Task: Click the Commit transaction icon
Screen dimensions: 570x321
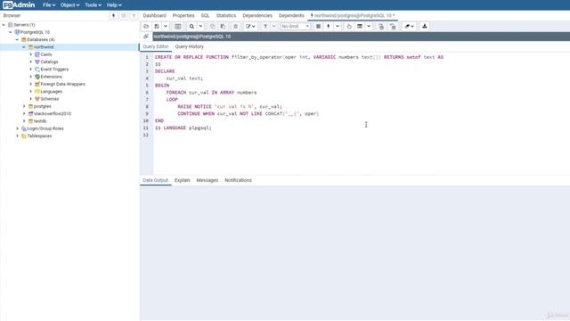Action: pyautogui.click(x=381, y=26)
